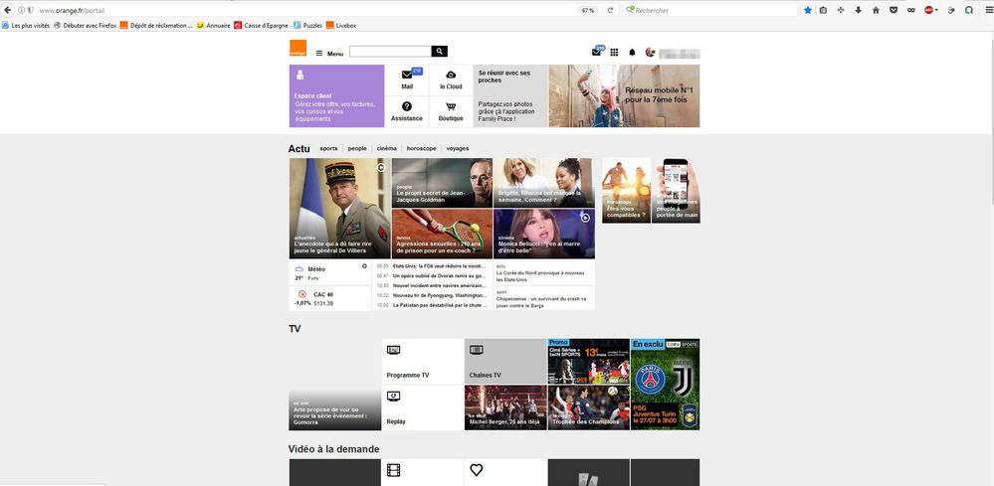Viewport: 994px width, 486px height.
Task: Click the site information icon in address bar
Action: (x=22, y=10)
